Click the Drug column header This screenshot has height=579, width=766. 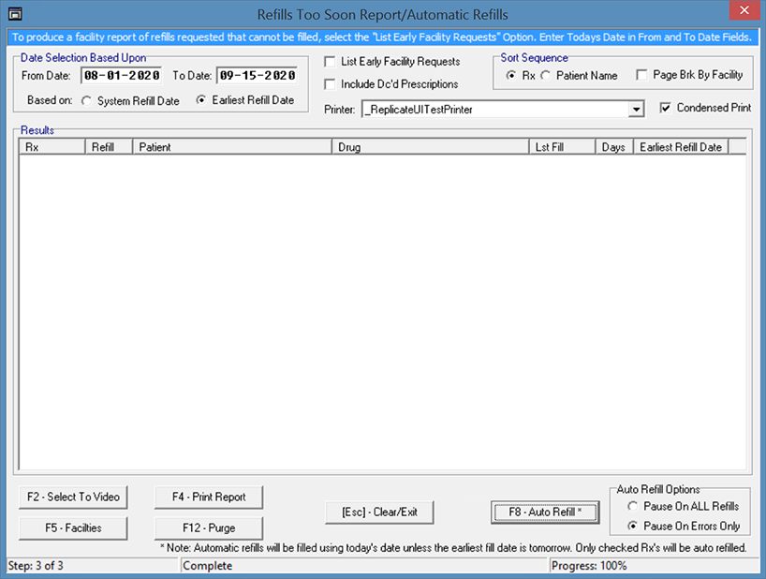[430, 147]
